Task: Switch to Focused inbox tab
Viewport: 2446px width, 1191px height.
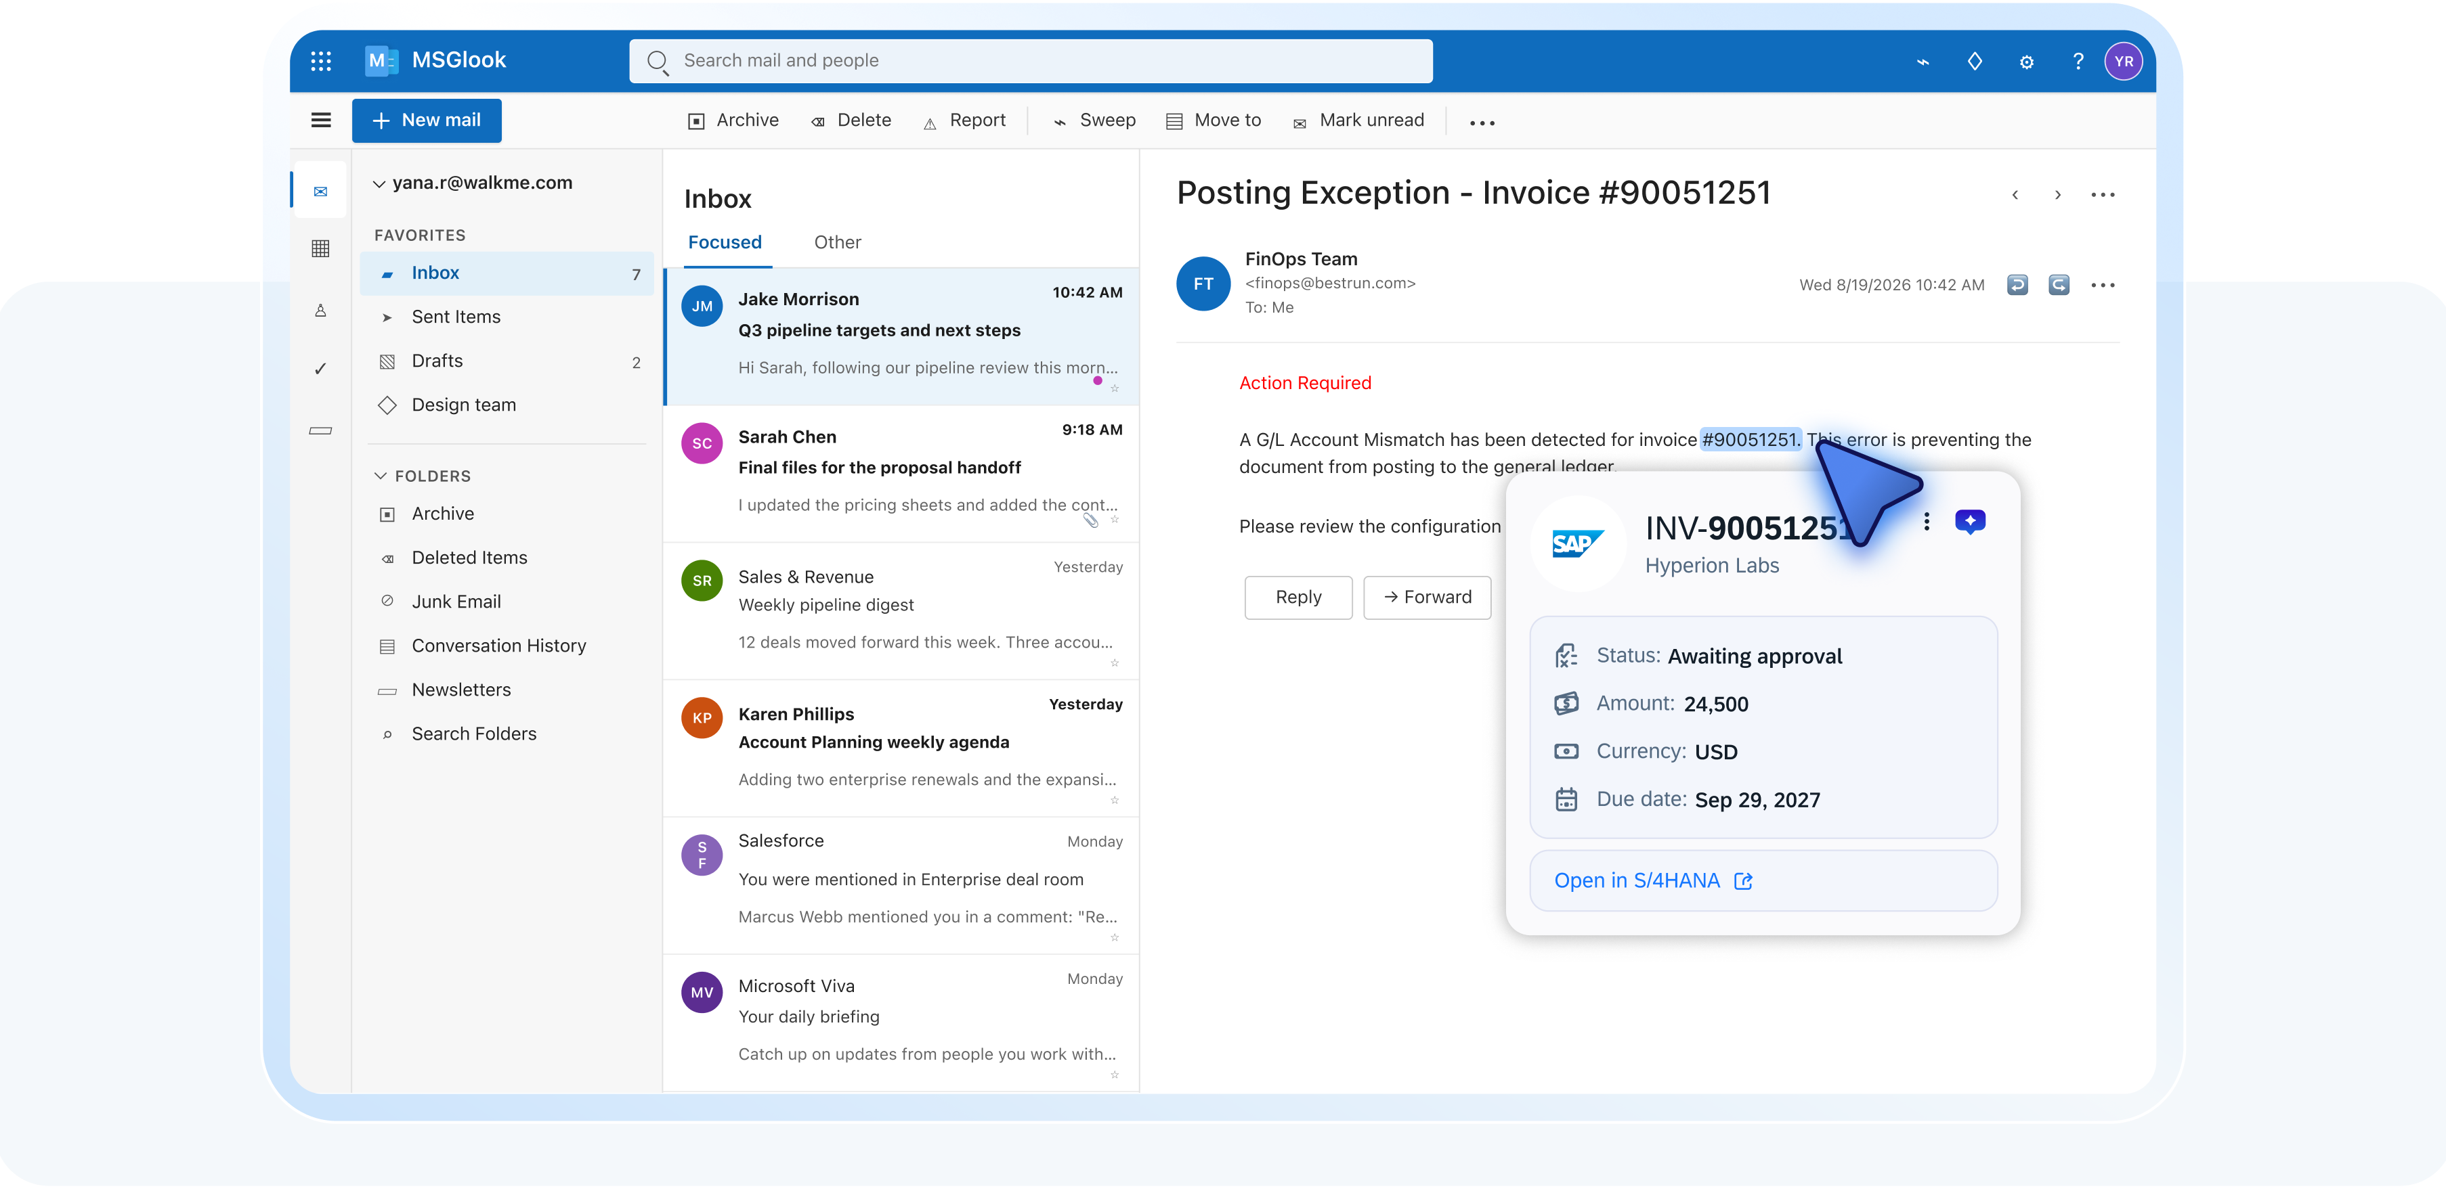Action: [x=725, y=243]
